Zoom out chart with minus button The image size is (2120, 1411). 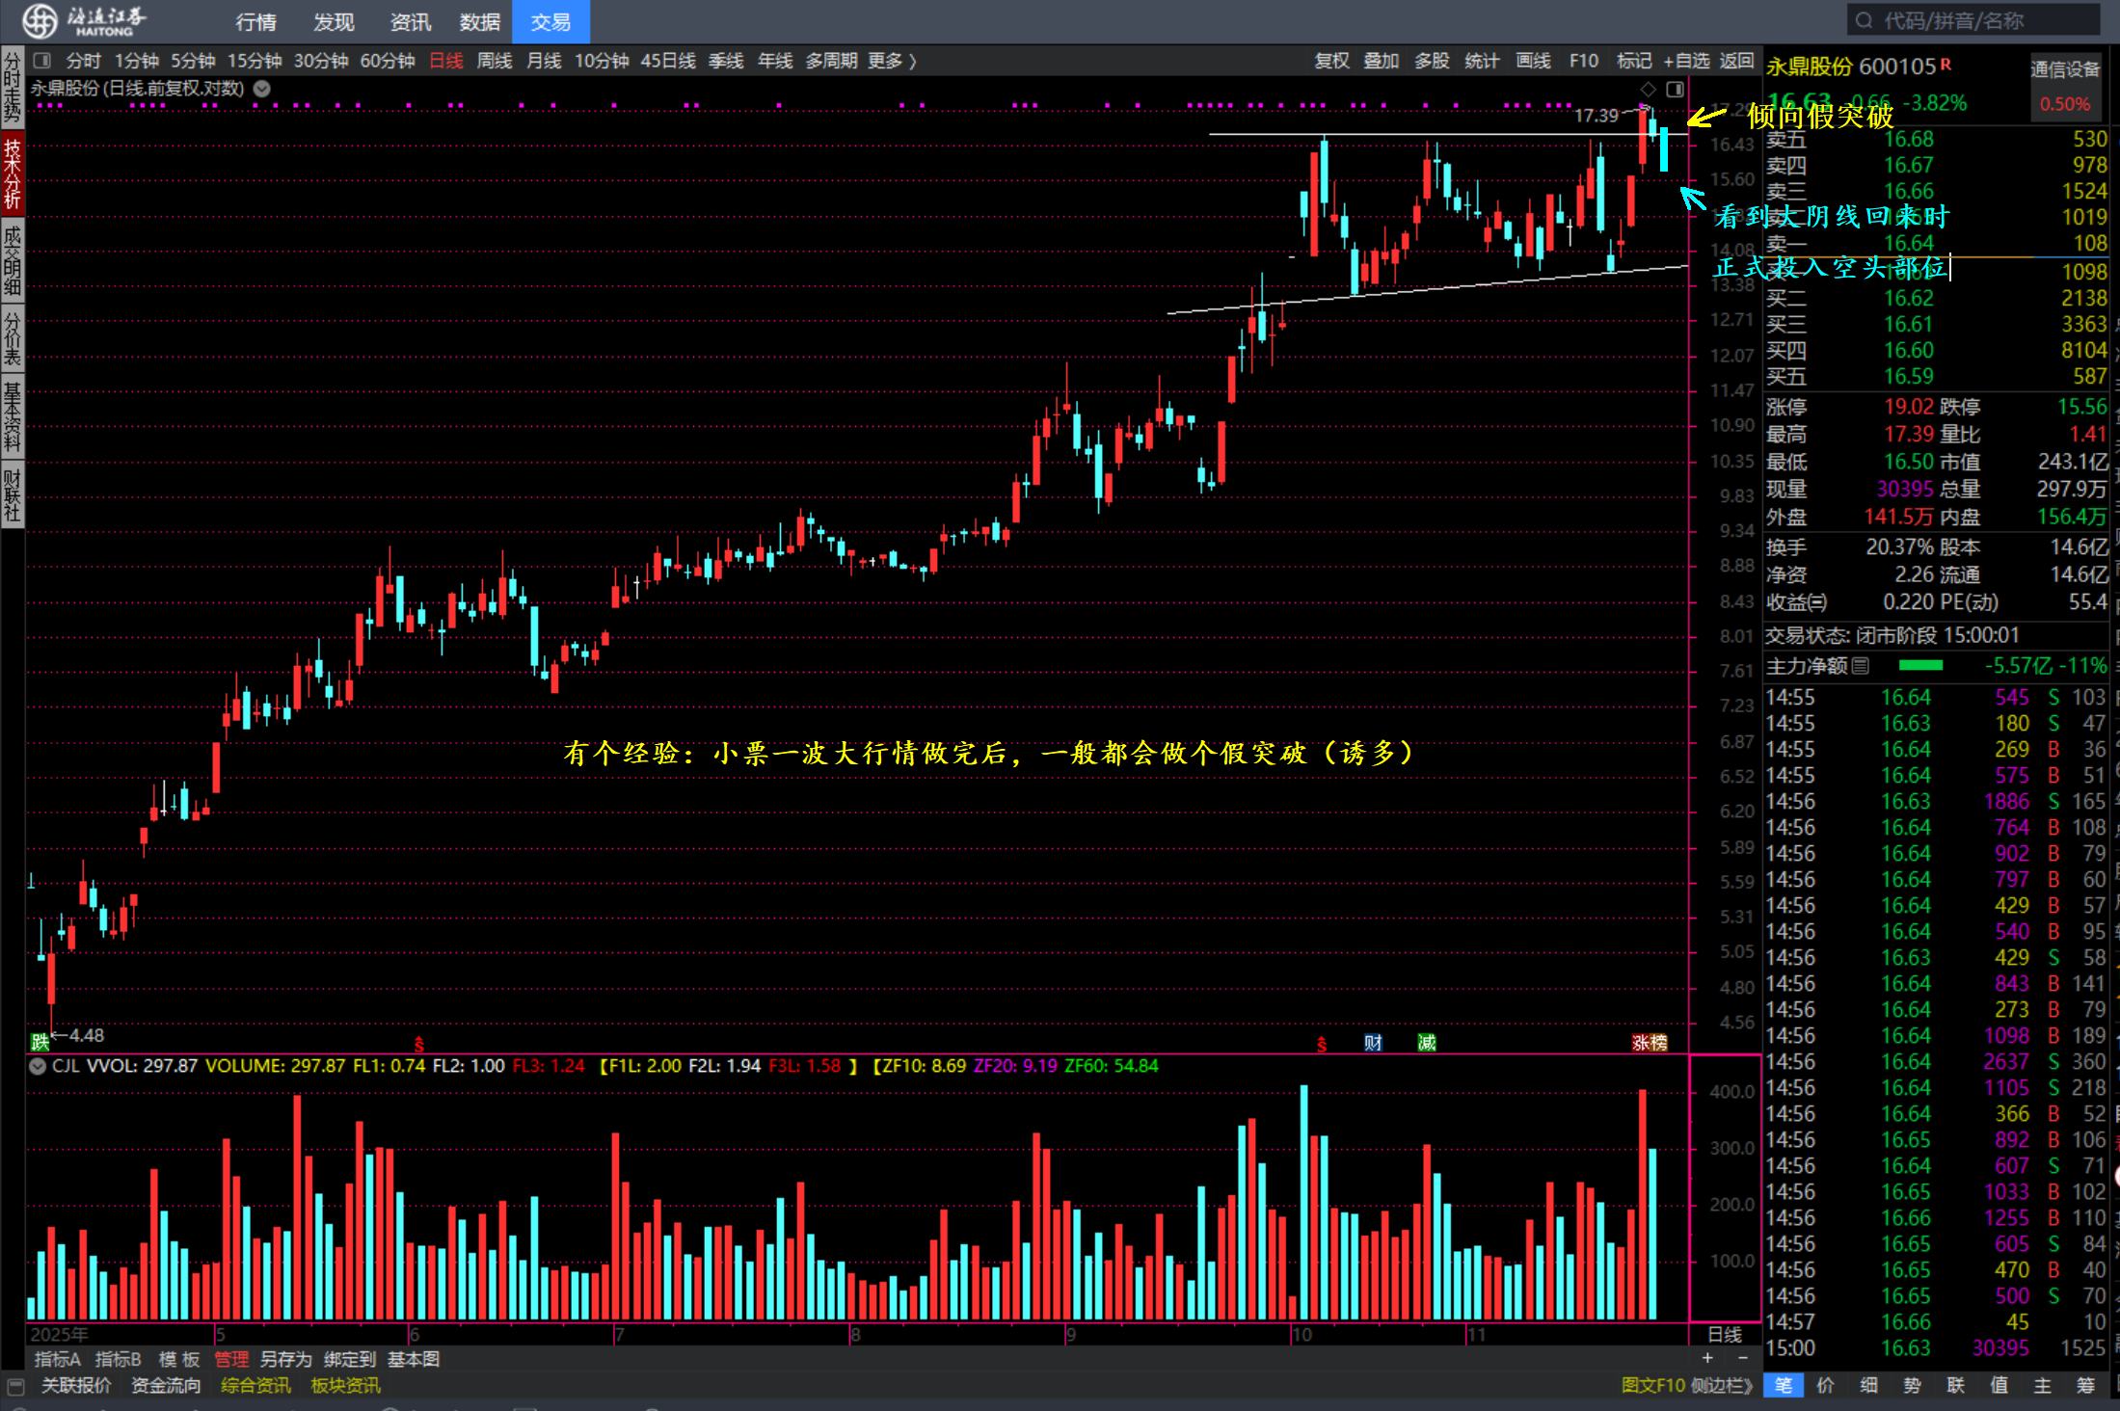1741,1358
